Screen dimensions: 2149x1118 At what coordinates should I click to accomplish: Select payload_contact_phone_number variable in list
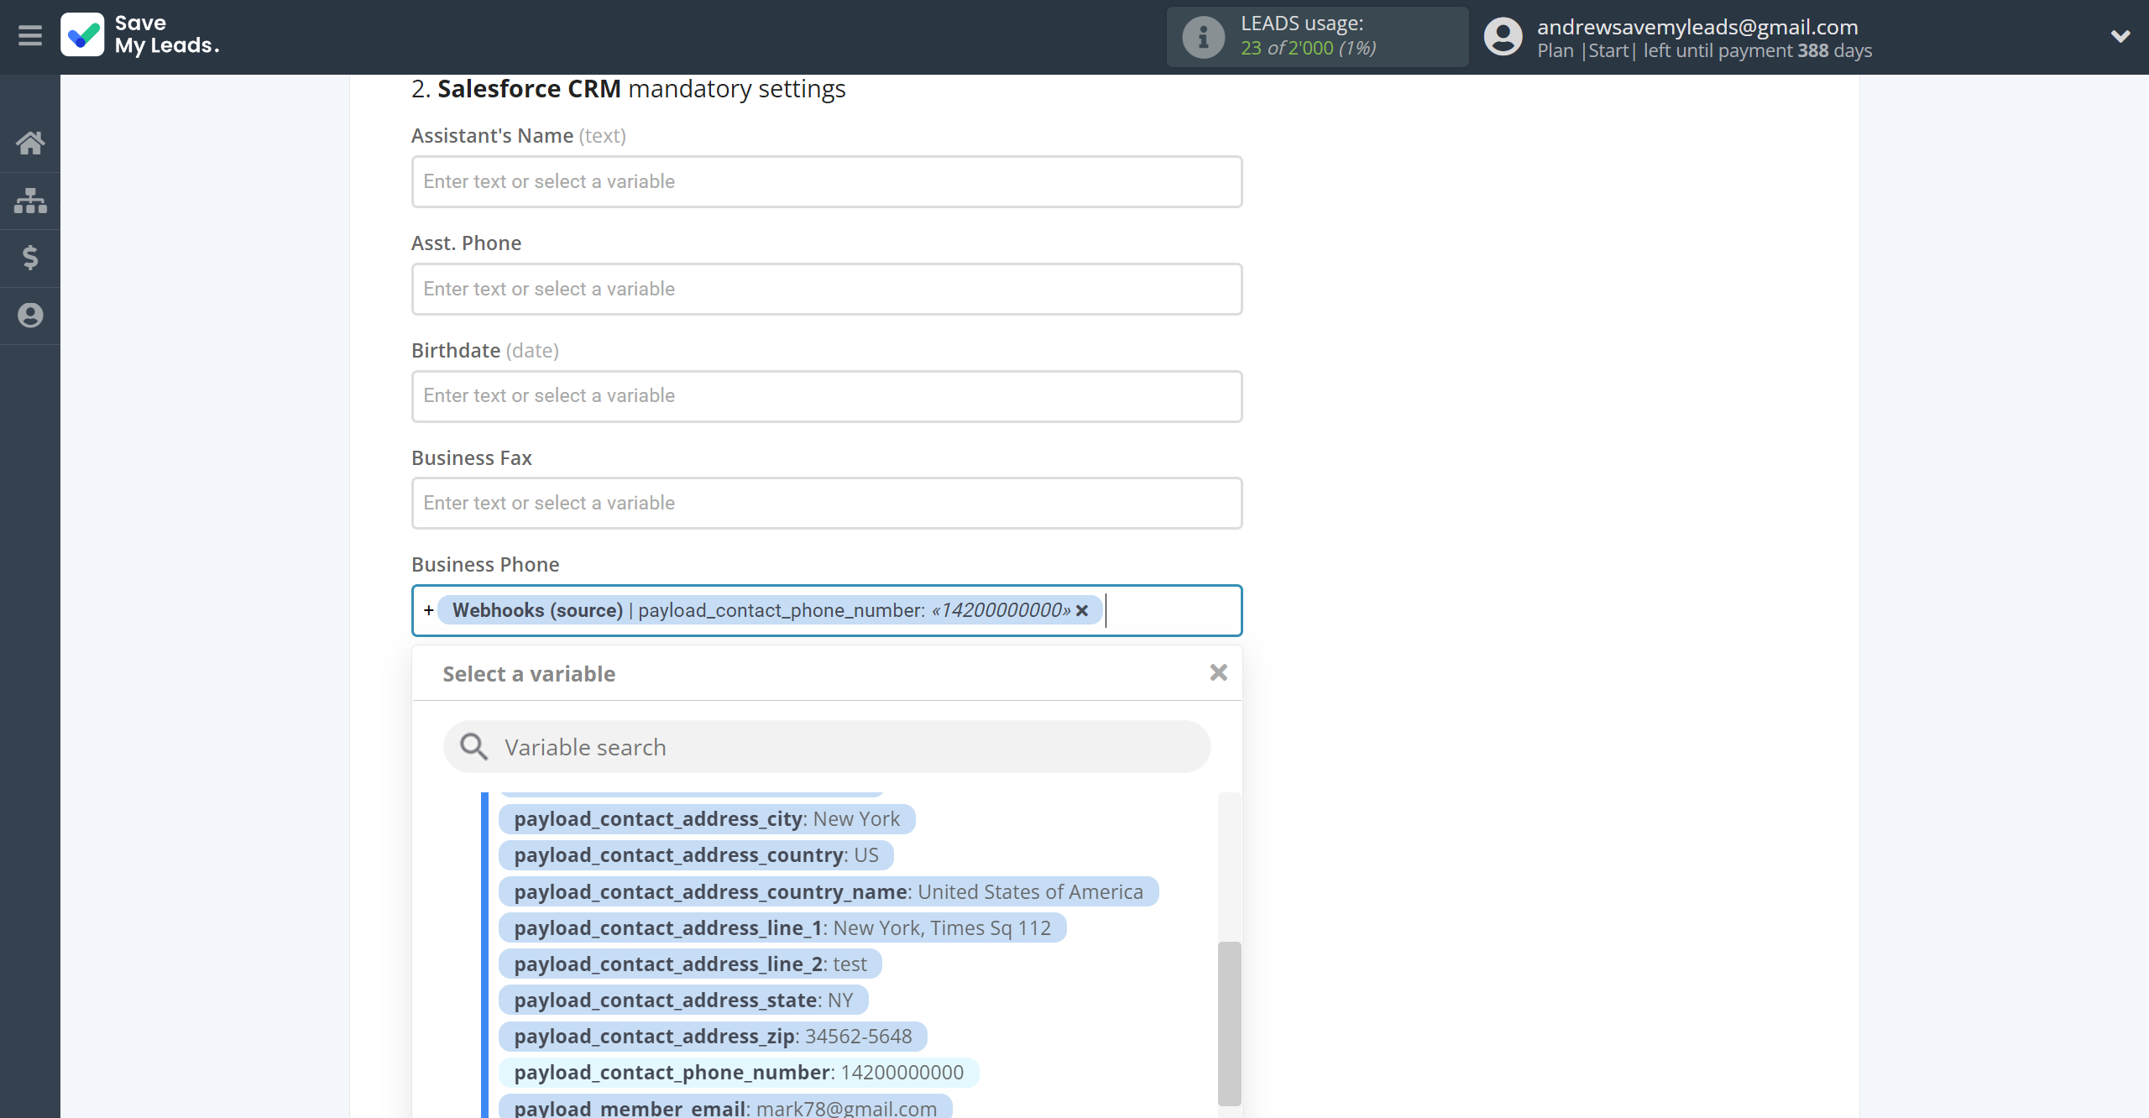pos(739,1073)
